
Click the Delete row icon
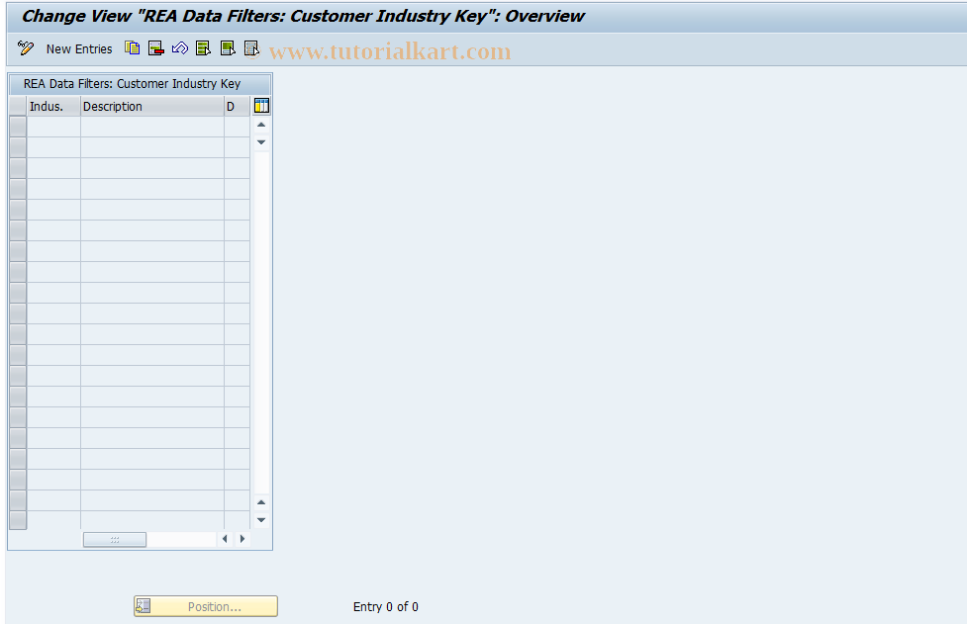pyautogui.click(x=156, y=48)
